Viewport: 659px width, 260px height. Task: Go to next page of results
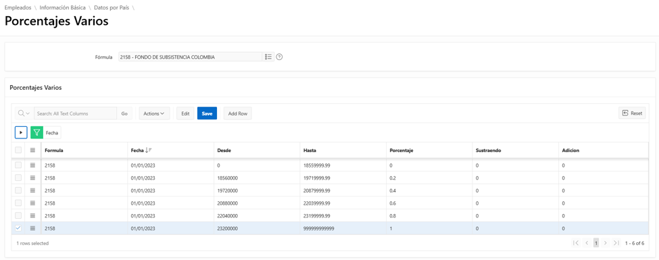606,242
